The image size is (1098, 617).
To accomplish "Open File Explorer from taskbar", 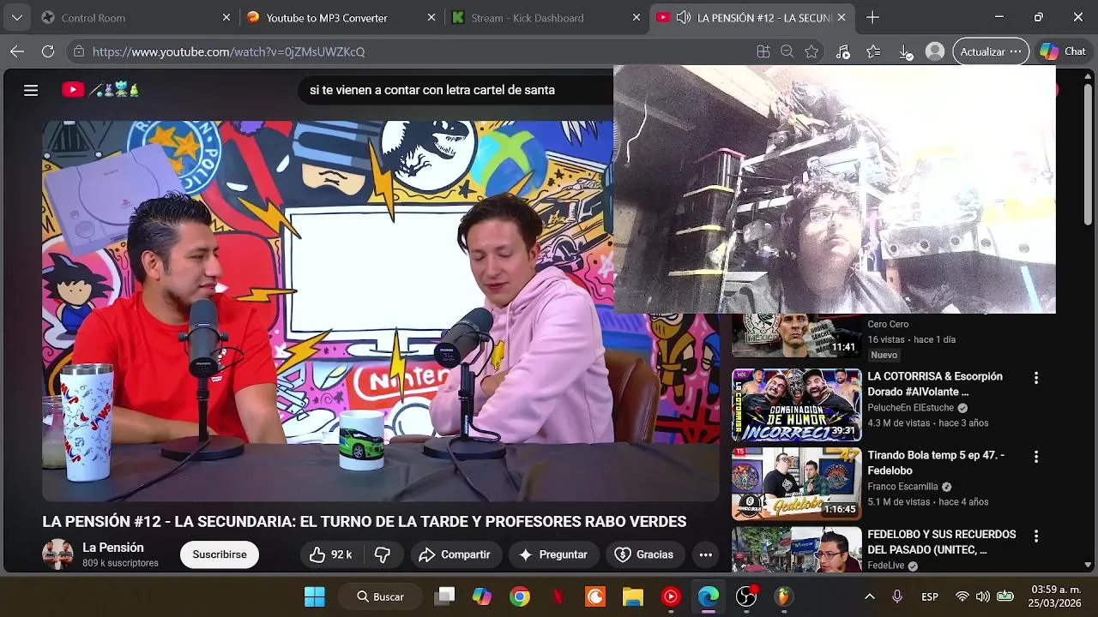I will [x=633, y=596].
